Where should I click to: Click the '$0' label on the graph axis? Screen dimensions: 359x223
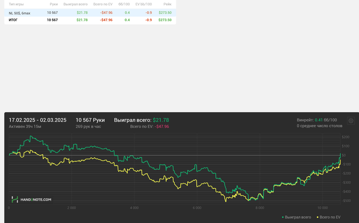point(345,155)
